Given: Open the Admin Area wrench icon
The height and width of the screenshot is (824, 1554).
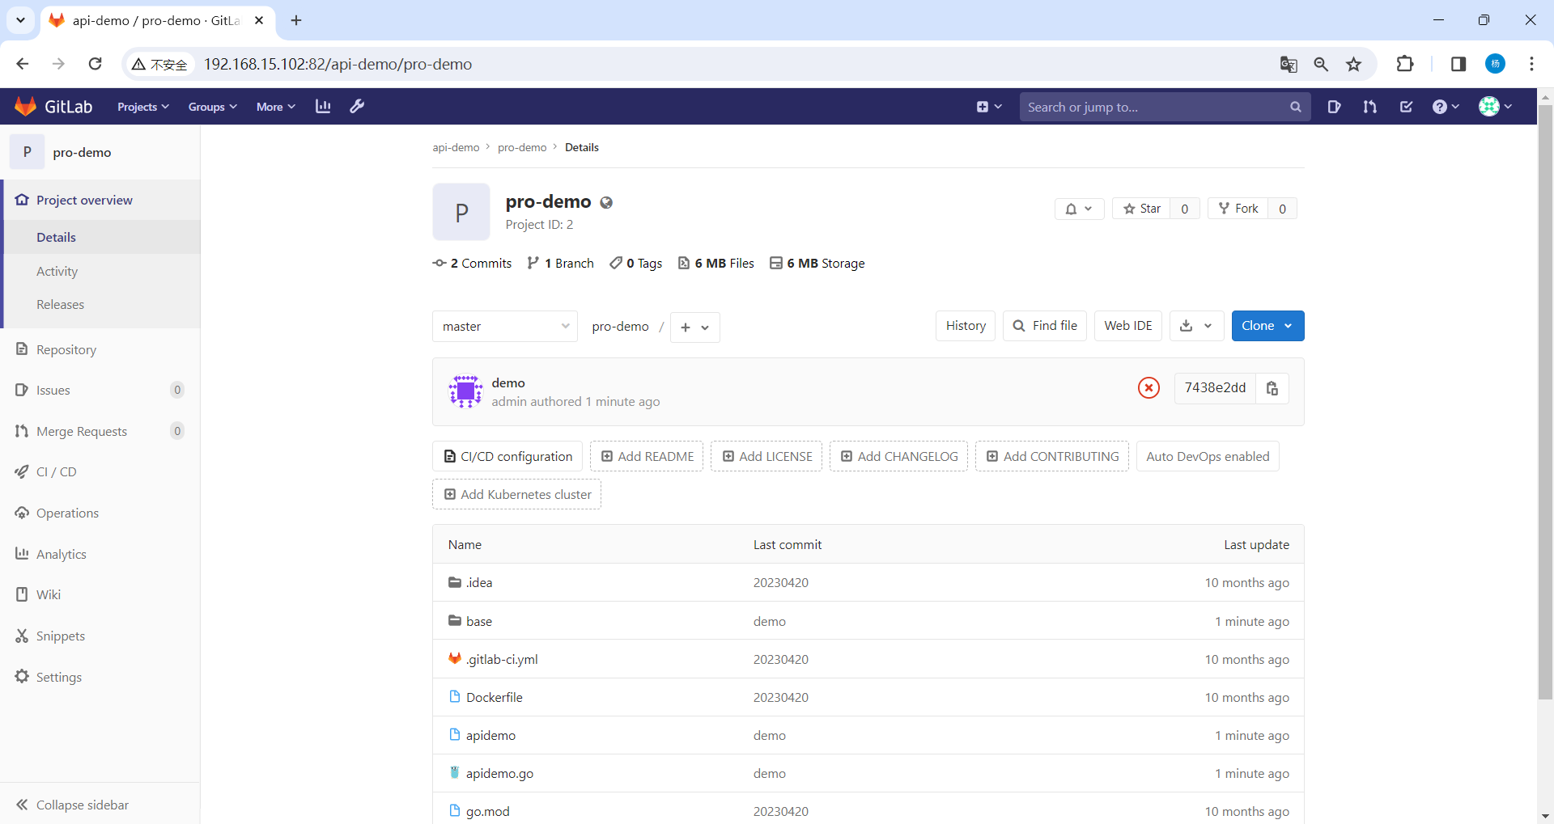Looking at the screenshot, I should [x=357, y=106].
